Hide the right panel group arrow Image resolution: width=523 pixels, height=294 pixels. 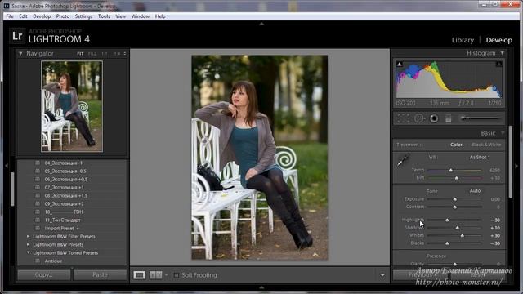pyautogui.click(x=516, y=166)
